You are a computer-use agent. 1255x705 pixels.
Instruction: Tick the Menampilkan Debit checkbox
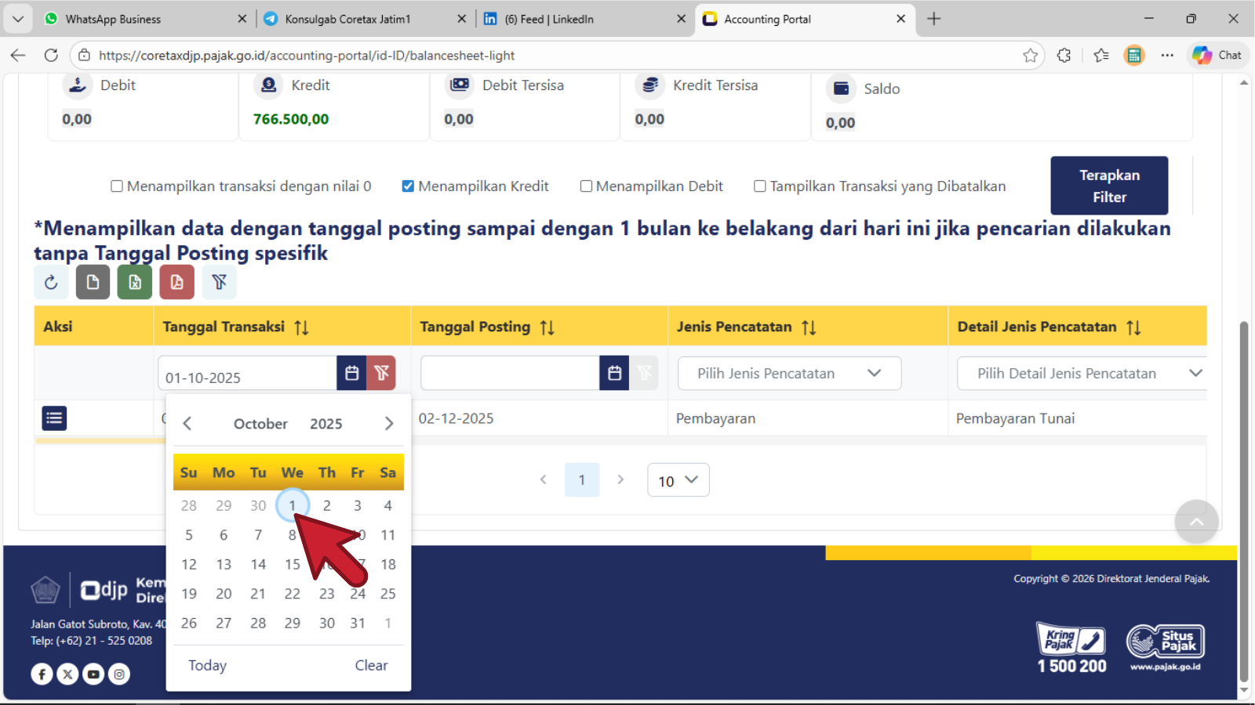[586, 186]
